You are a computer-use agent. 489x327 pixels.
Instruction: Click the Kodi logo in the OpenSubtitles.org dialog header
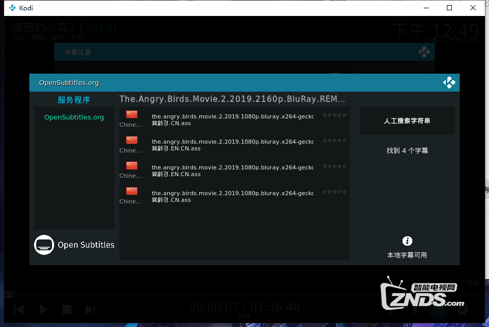pos(449,82)
